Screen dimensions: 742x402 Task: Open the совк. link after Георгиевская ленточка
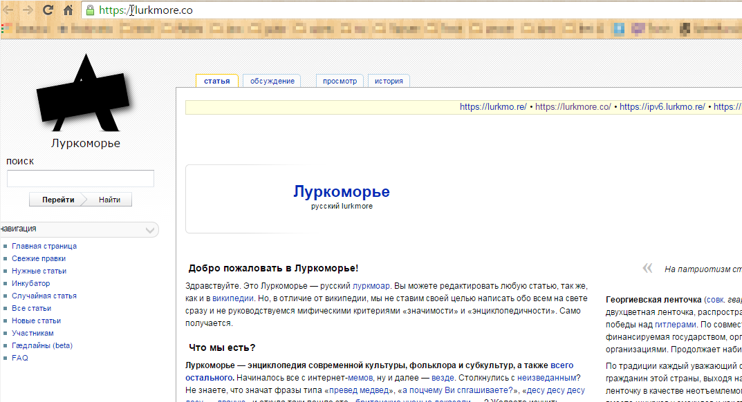pyautogui.click(x=715, y=300)
